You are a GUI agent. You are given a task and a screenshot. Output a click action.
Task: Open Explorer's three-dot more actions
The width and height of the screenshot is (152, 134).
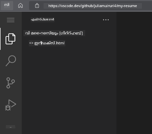106,20
